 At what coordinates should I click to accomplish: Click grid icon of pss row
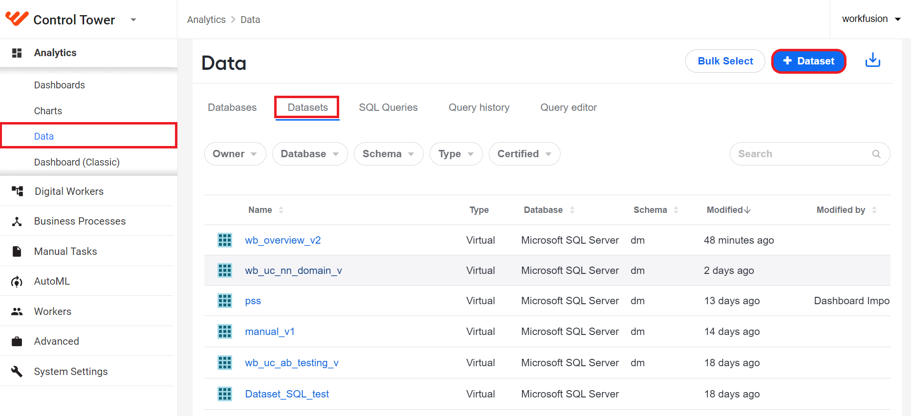coord(225,301)
